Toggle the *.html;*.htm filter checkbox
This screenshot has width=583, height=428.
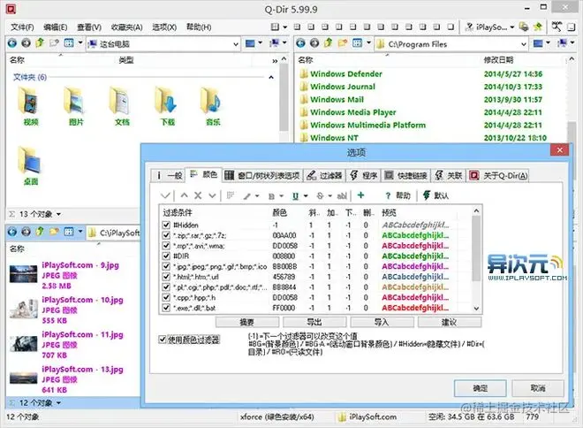[x=166, y=277]
